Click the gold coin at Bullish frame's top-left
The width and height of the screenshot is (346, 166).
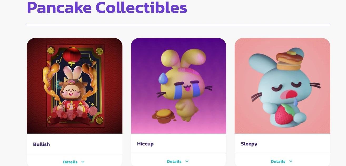[51, 50]
